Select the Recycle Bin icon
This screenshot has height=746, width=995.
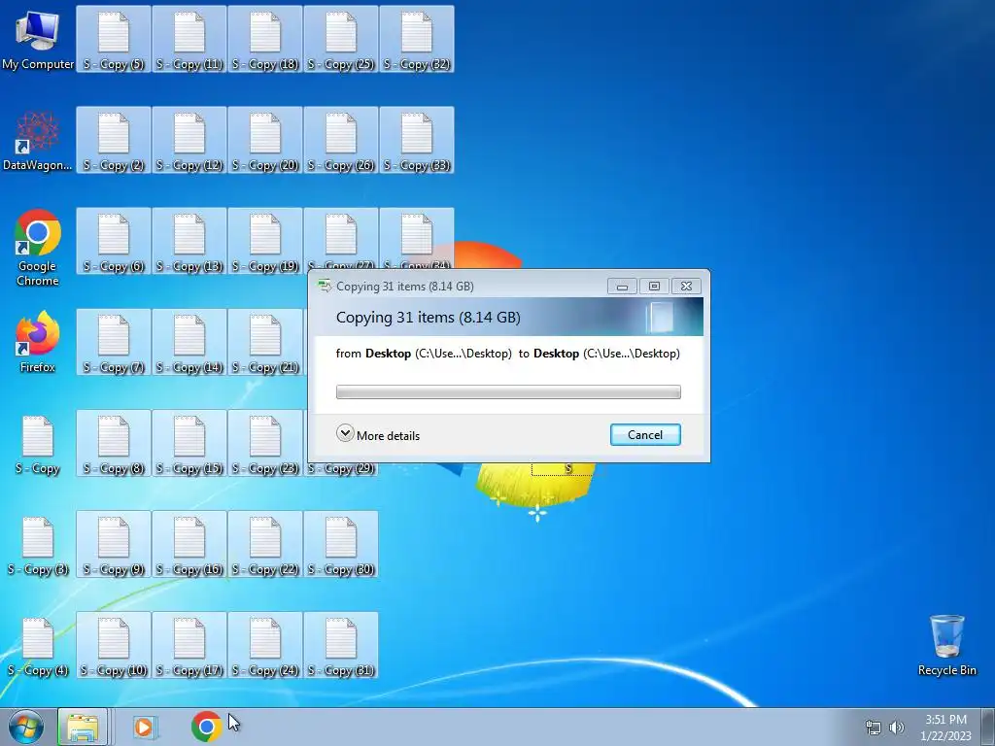click(x=946, y=645)
